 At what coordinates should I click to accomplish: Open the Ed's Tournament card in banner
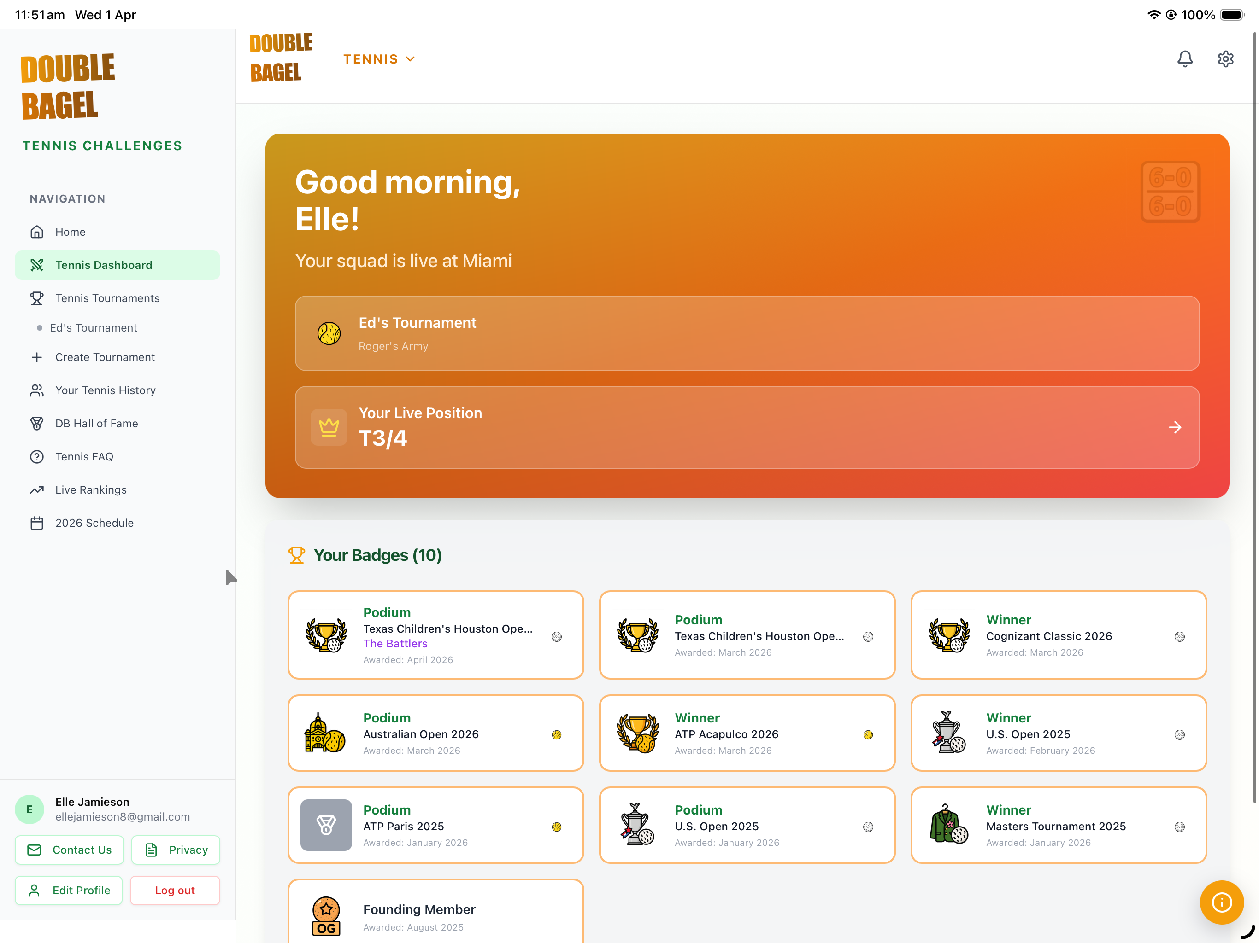click(747, 333)
